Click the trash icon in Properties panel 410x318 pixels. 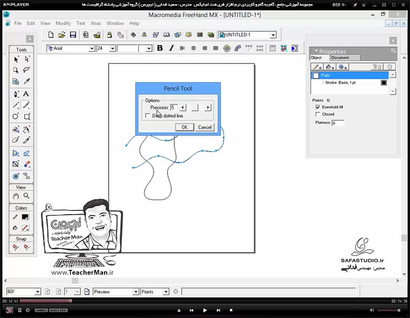[389, 67]
